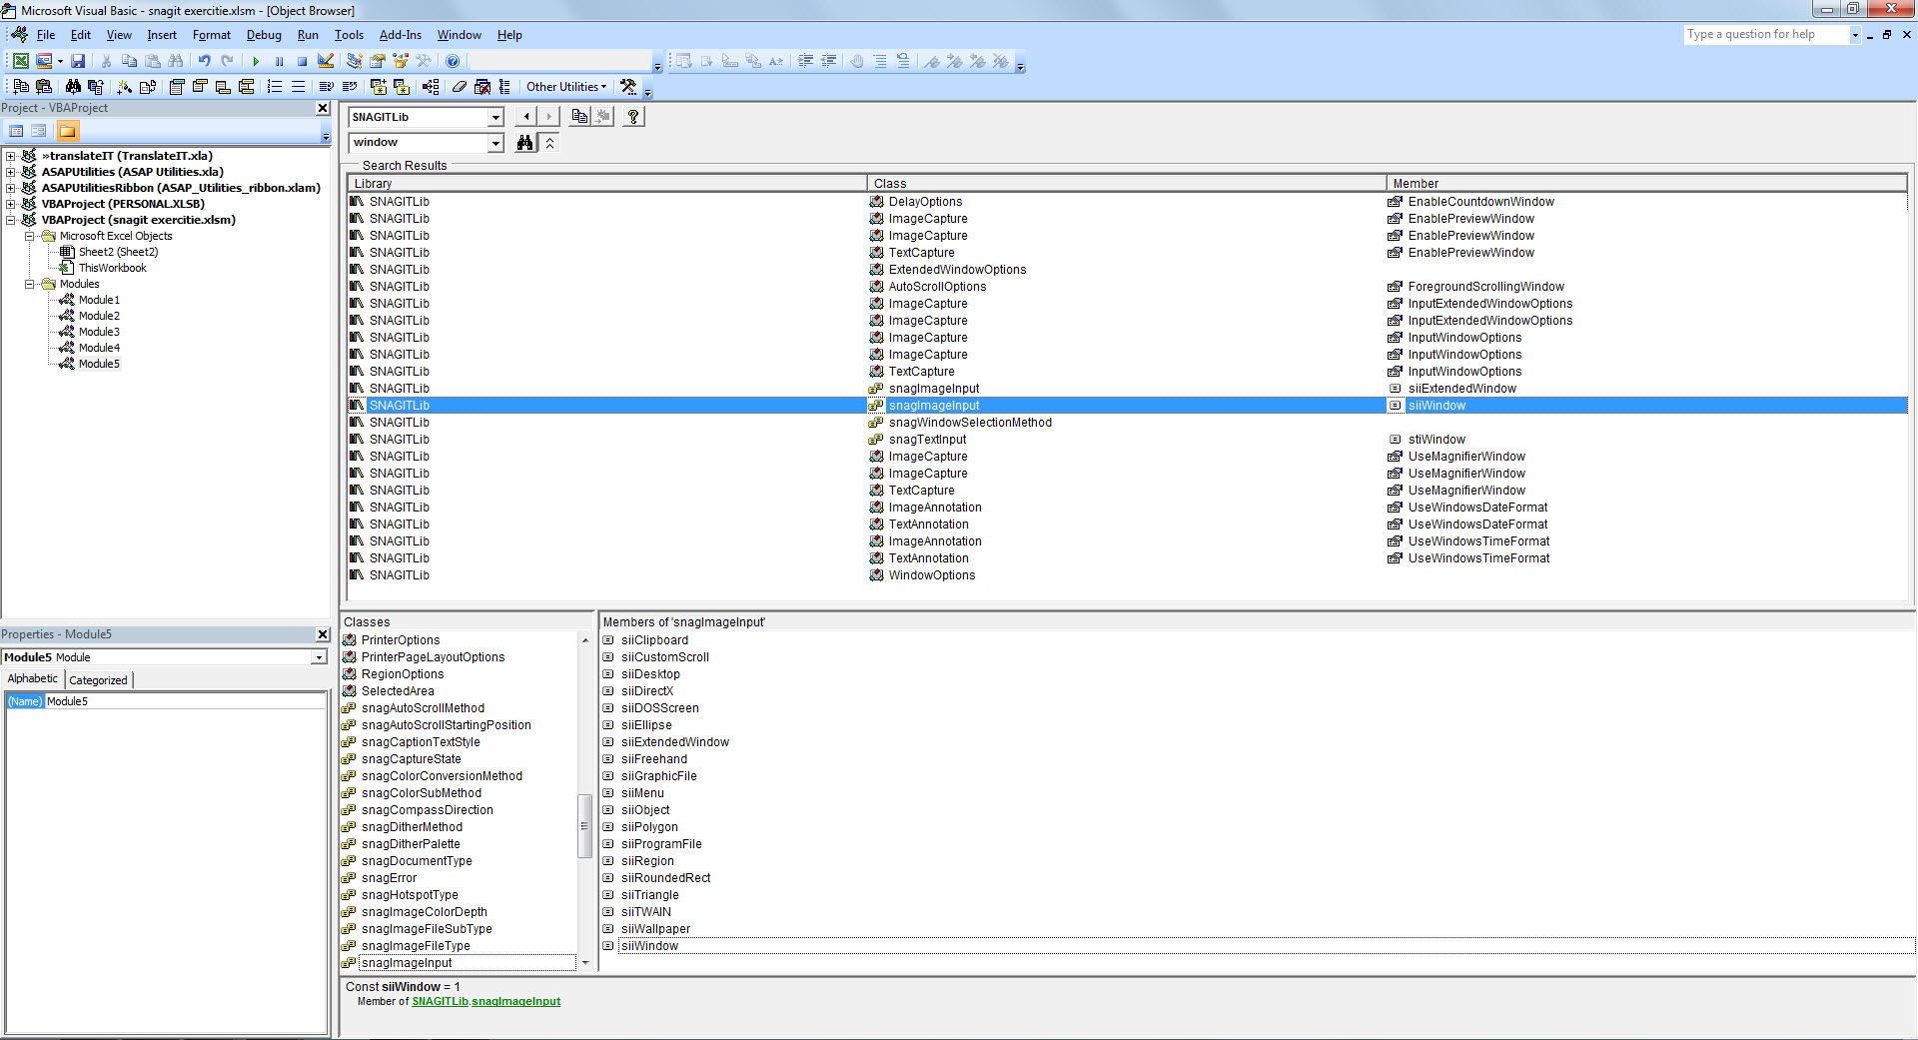Toggle Design Mode icon

(x=326, y=61)
